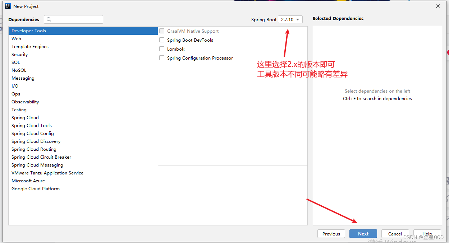Viewport: 449px width, 243px height.
Task: Open the Spring Boot version dropdown
Action: tap(290, 19)
